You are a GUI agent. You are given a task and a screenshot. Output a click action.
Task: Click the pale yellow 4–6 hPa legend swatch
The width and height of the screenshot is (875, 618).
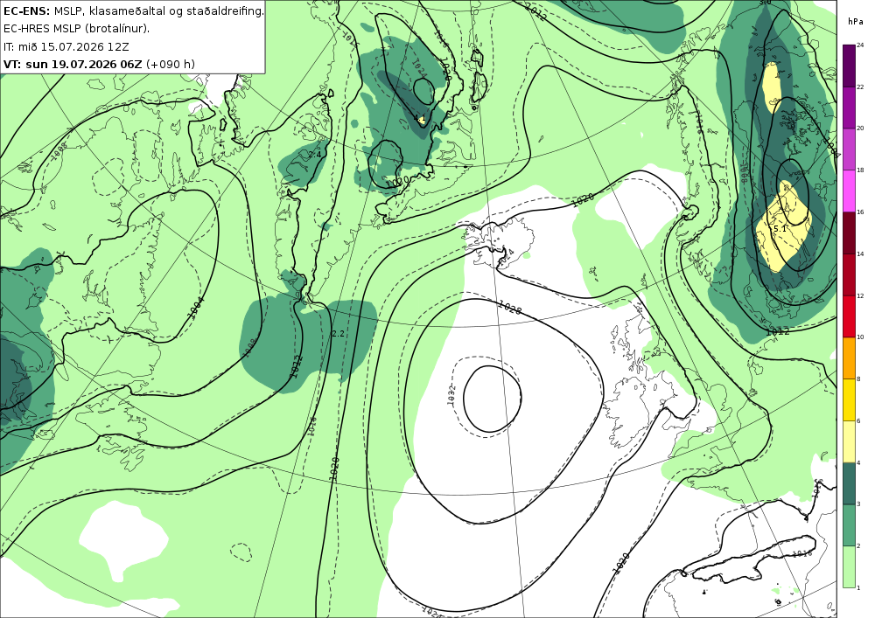pyautogui.click(x=849, y=441)
